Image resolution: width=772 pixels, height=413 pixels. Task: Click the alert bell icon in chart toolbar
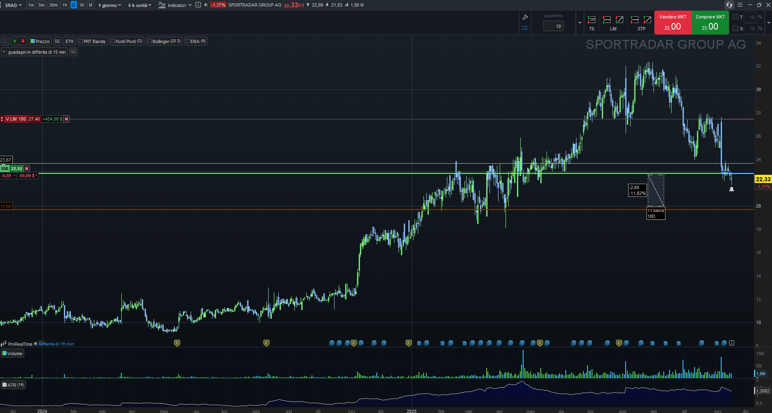(5, 41)
